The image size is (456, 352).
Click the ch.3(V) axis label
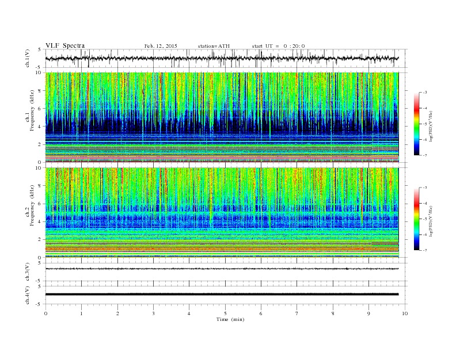[x=27, y=272]
